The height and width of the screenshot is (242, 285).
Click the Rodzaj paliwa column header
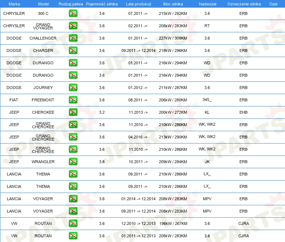(x=71, y=4)
